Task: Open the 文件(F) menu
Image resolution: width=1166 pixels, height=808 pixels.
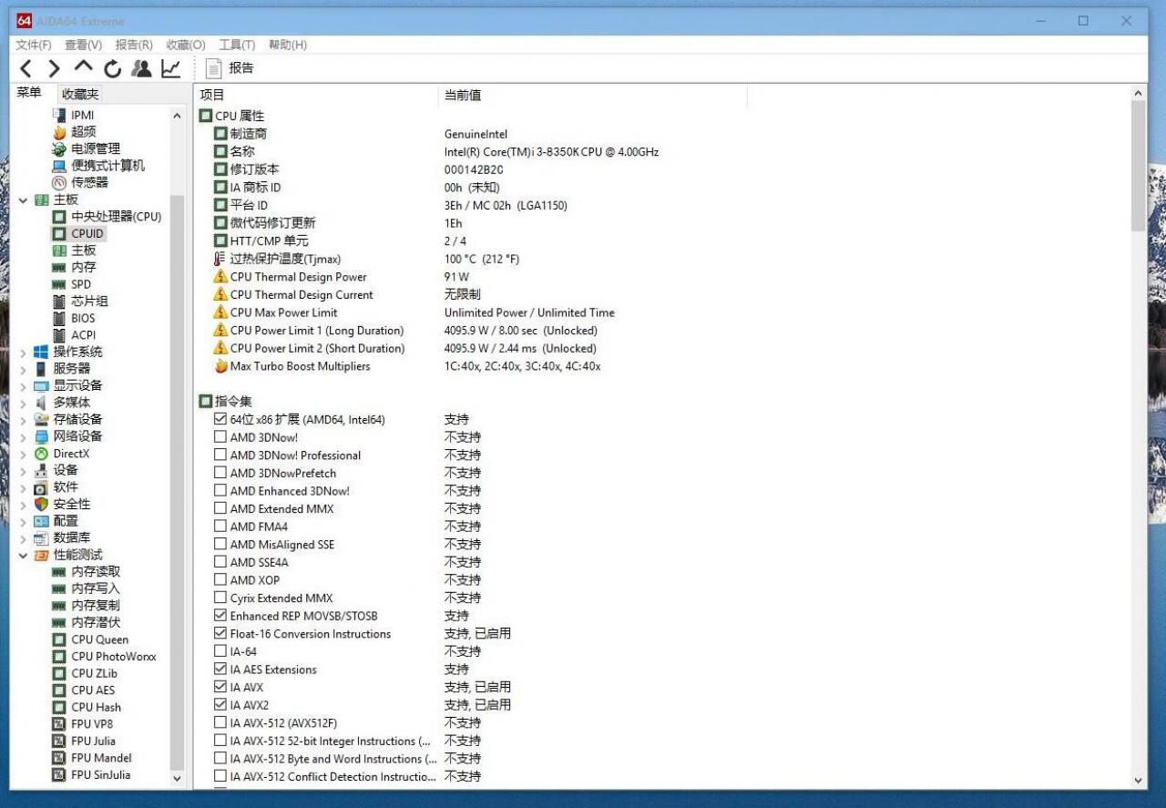Action: [x=34, y=45]
